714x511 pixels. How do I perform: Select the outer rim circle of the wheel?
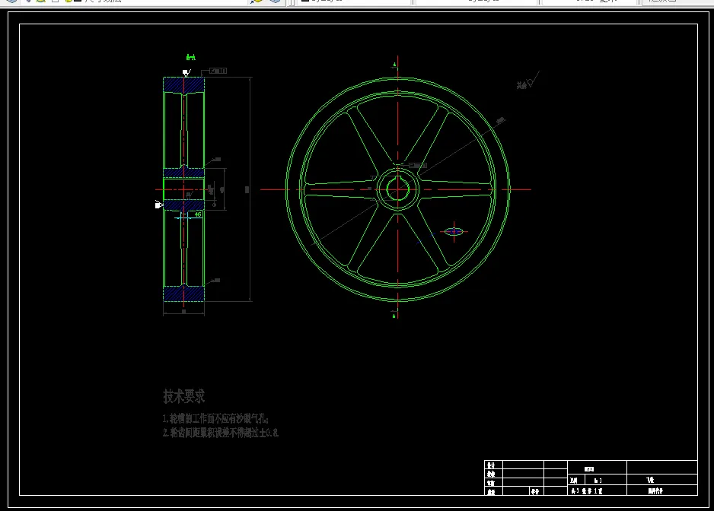click(397, 189)
